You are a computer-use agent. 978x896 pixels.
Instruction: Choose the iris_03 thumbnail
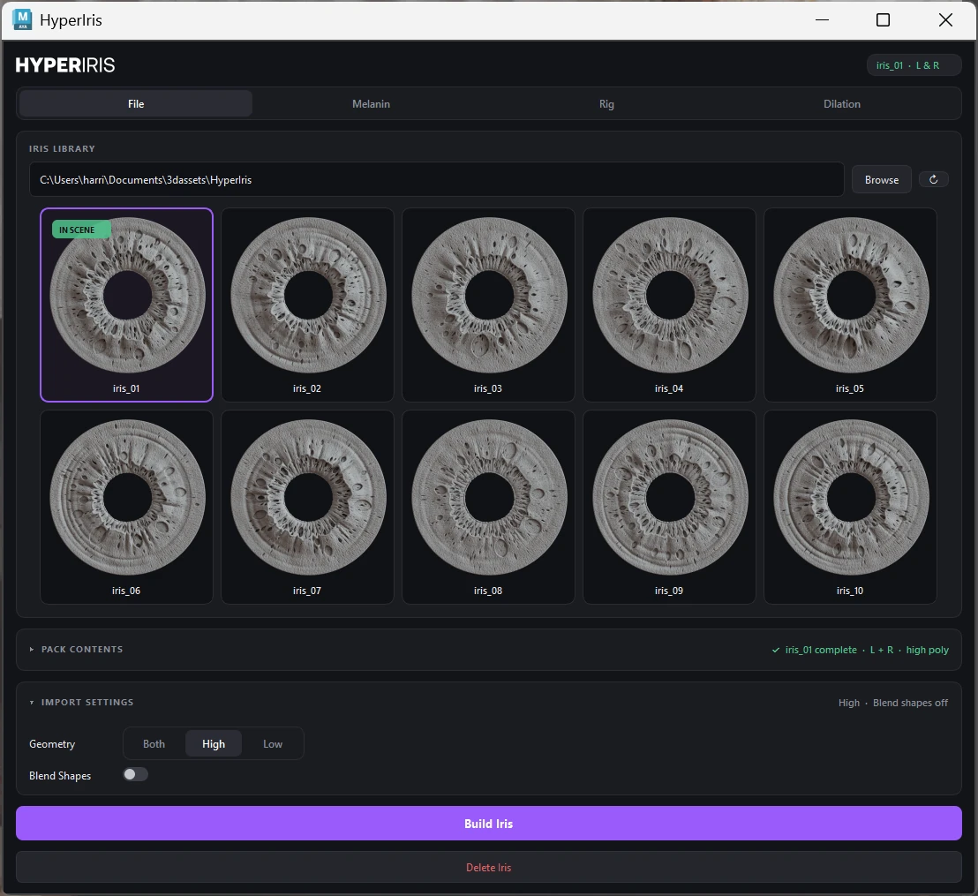[488, 305]
